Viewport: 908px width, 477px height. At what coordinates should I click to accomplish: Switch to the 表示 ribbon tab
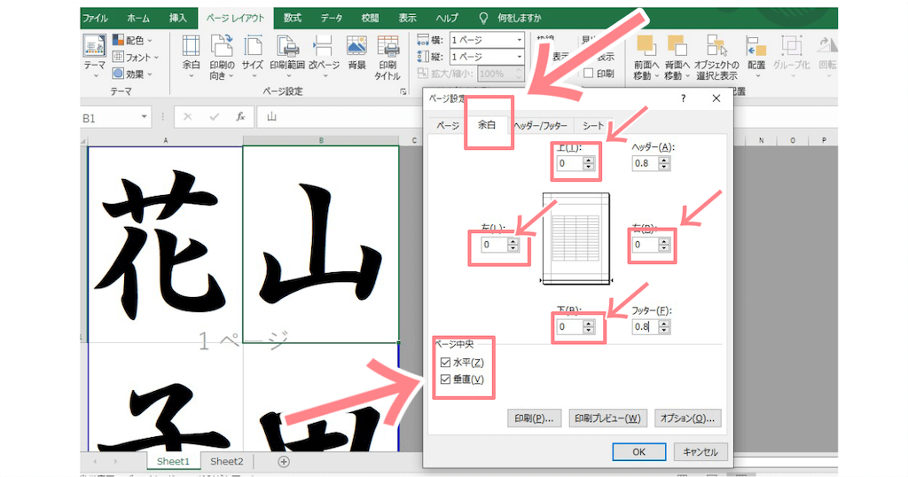tap(407, 18)
